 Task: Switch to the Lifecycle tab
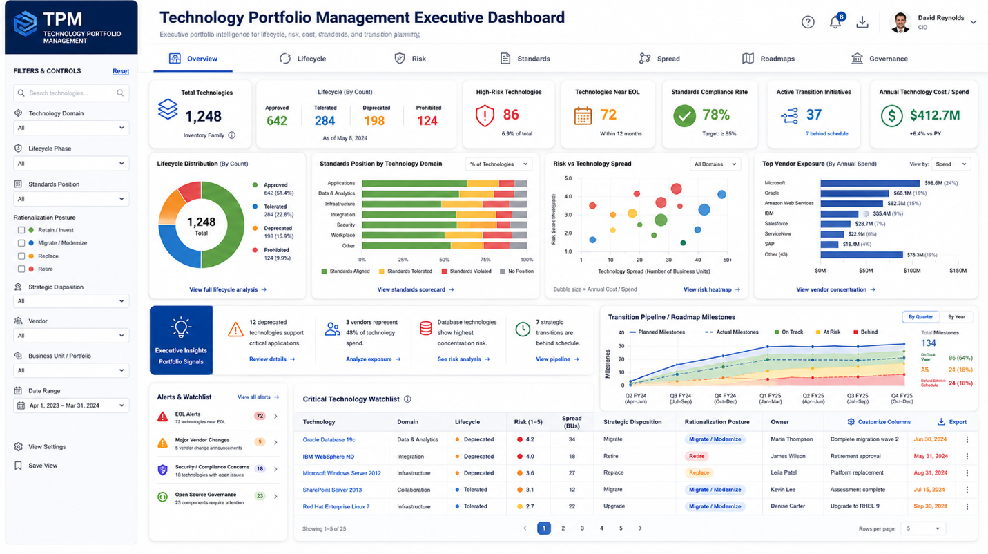coord(303,59)
